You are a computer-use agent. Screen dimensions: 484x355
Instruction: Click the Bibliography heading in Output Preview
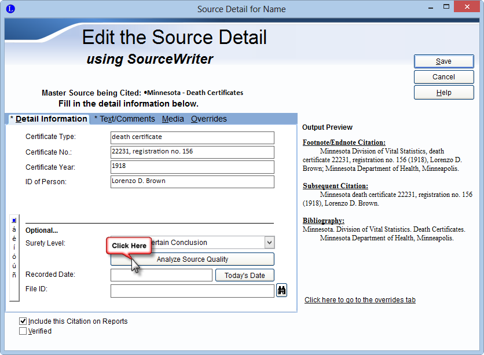click(x=323, y=221)
